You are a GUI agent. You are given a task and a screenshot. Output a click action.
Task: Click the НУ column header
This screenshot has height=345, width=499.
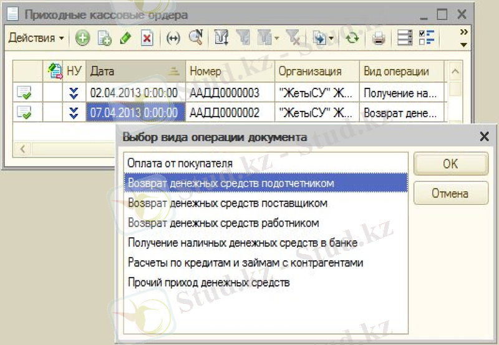(x=74, y=71)
